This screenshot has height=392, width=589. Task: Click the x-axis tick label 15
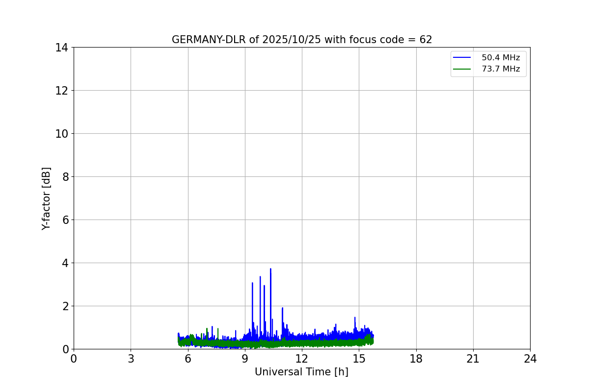(x=359, y=359)
